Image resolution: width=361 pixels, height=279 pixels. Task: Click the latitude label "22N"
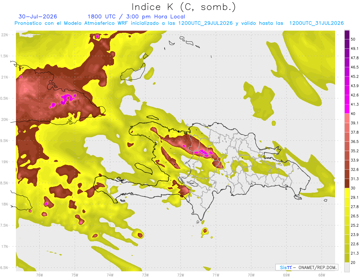pos(5,35)
